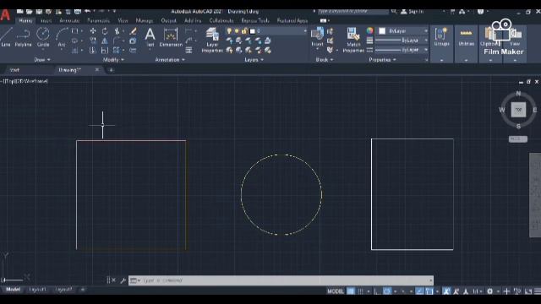This screenshot has width=541, height=304.
Task: Add a new drawing tab with plus button
Action: click(111, 70)
